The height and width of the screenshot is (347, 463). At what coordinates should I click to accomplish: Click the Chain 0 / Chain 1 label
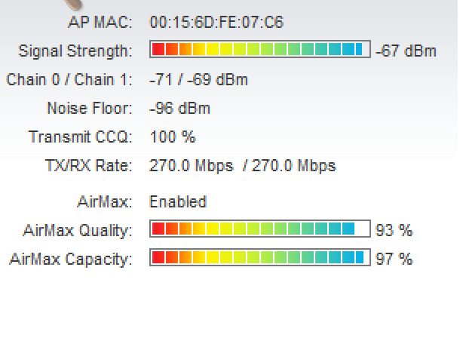[x=69, y=80]
